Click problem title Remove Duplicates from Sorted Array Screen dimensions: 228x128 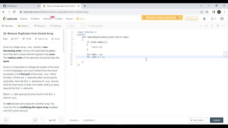(28, 33)
